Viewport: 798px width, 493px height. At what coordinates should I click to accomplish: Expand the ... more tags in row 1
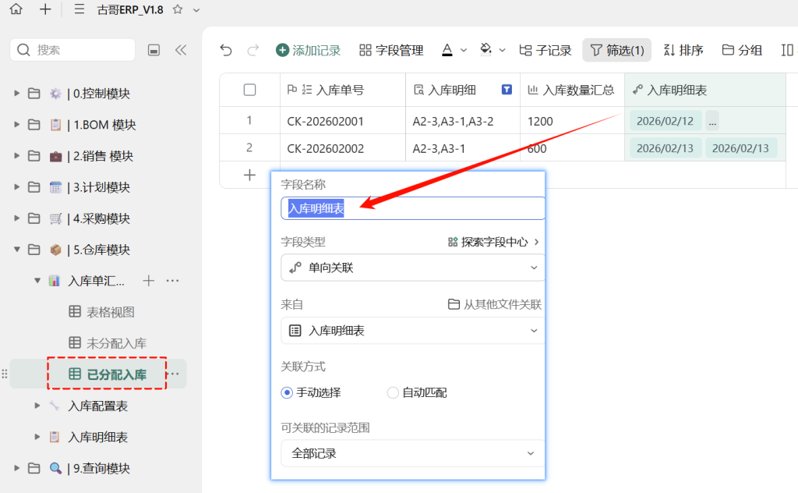[712, 121]
